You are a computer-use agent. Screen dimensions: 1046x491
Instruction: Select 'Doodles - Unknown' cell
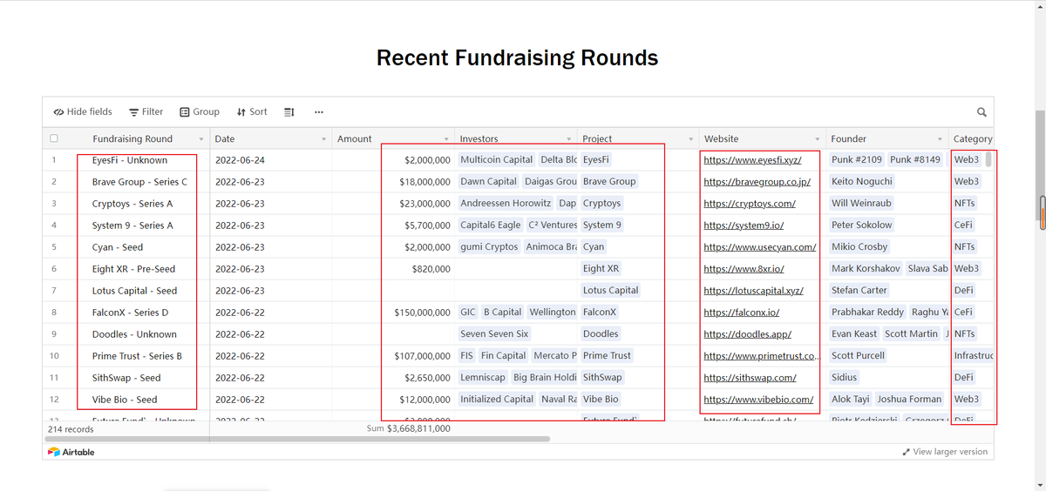[134, 334]
